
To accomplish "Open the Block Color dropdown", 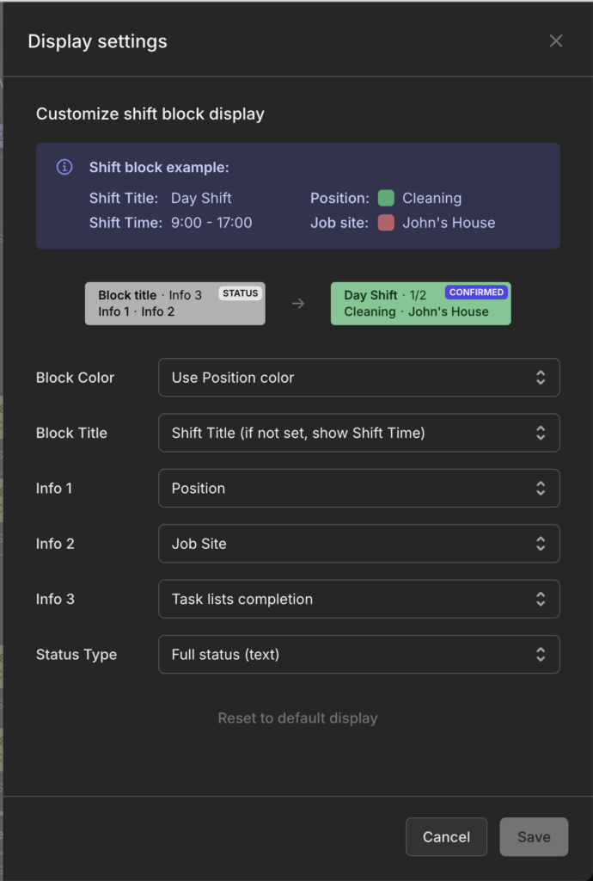I will (x=359, y=378).
